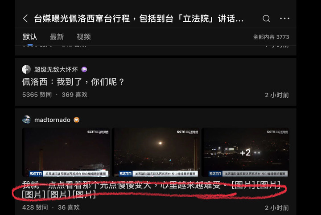Tap purple badge next to 超级无敌大坏坏
The width and height of the screenshot is (321, 215).
point(84,70)
